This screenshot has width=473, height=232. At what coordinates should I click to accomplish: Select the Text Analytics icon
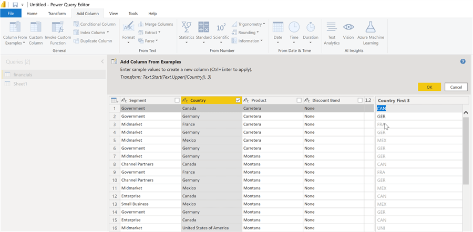[x=331, y=27]
